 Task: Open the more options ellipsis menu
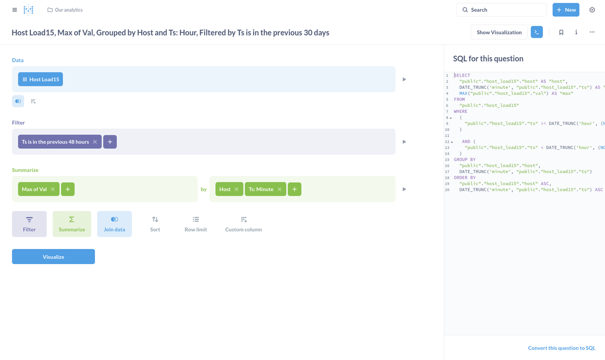592,32
